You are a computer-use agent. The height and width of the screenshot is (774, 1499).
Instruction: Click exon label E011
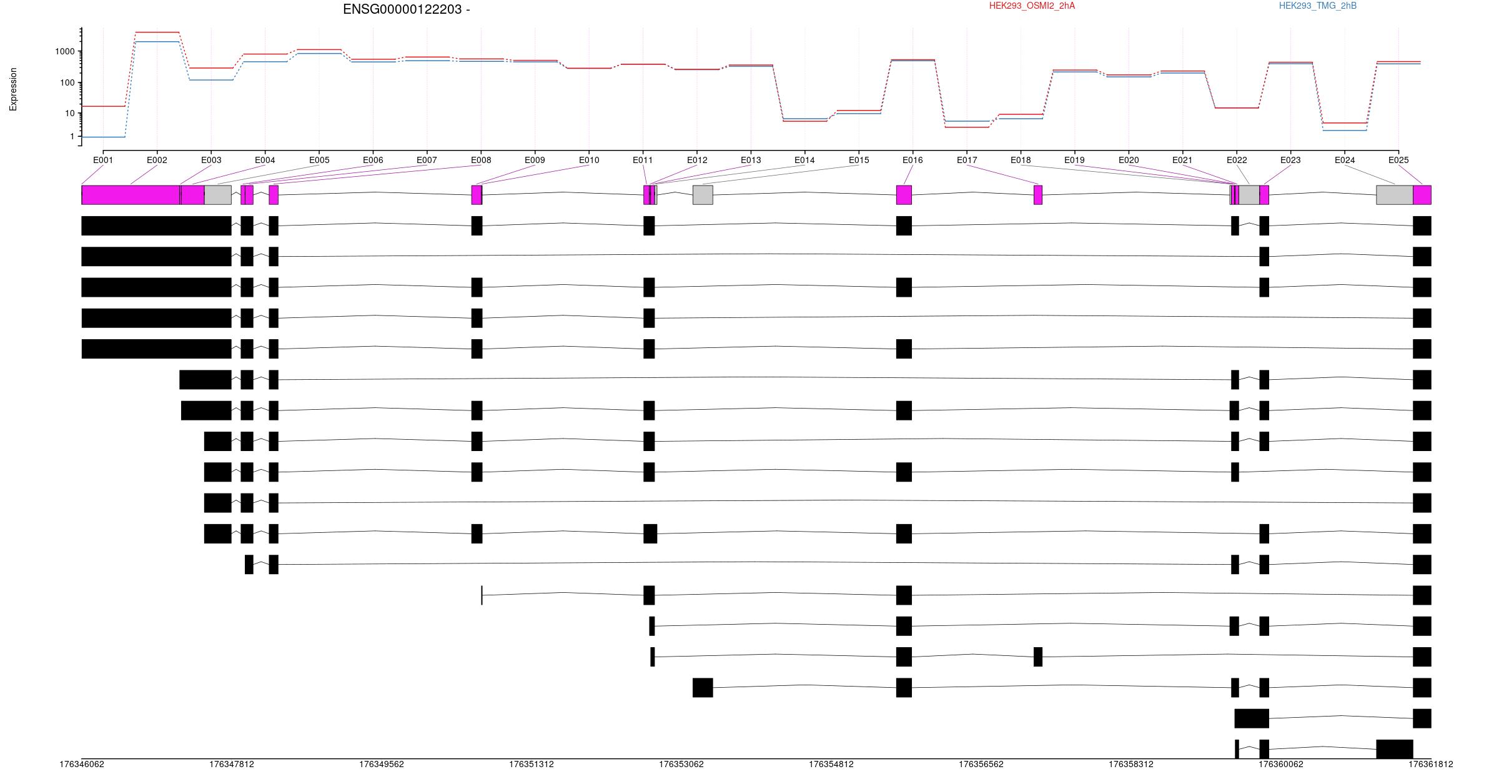tap(643, 160)
